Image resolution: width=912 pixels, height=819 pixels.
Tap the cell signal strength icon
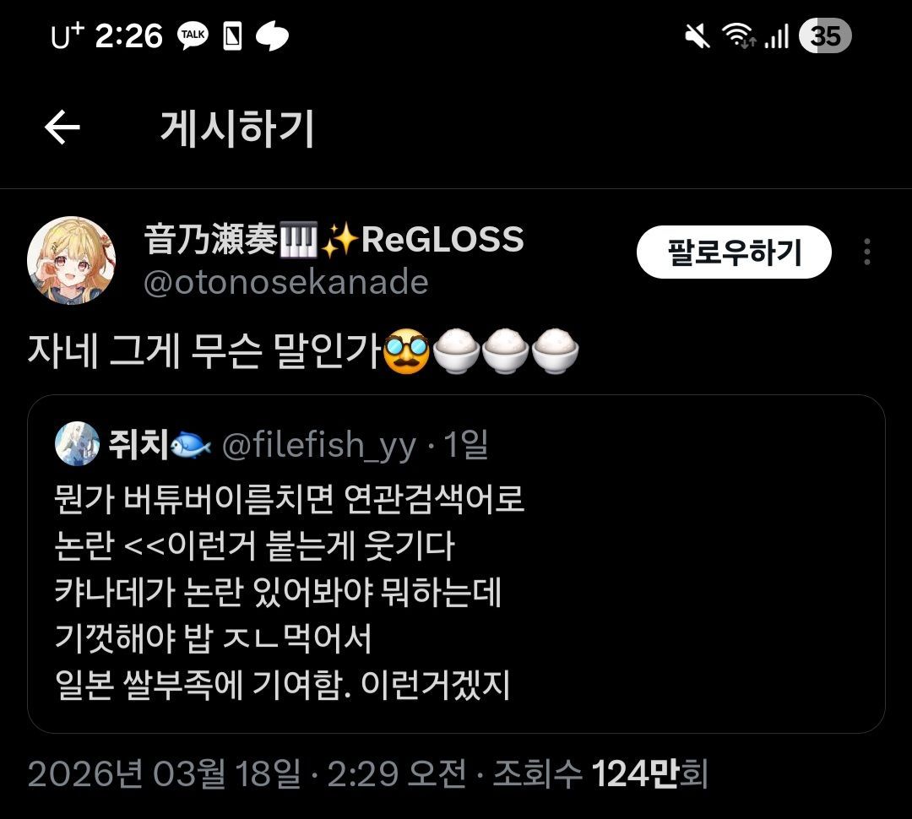[777, 36]
